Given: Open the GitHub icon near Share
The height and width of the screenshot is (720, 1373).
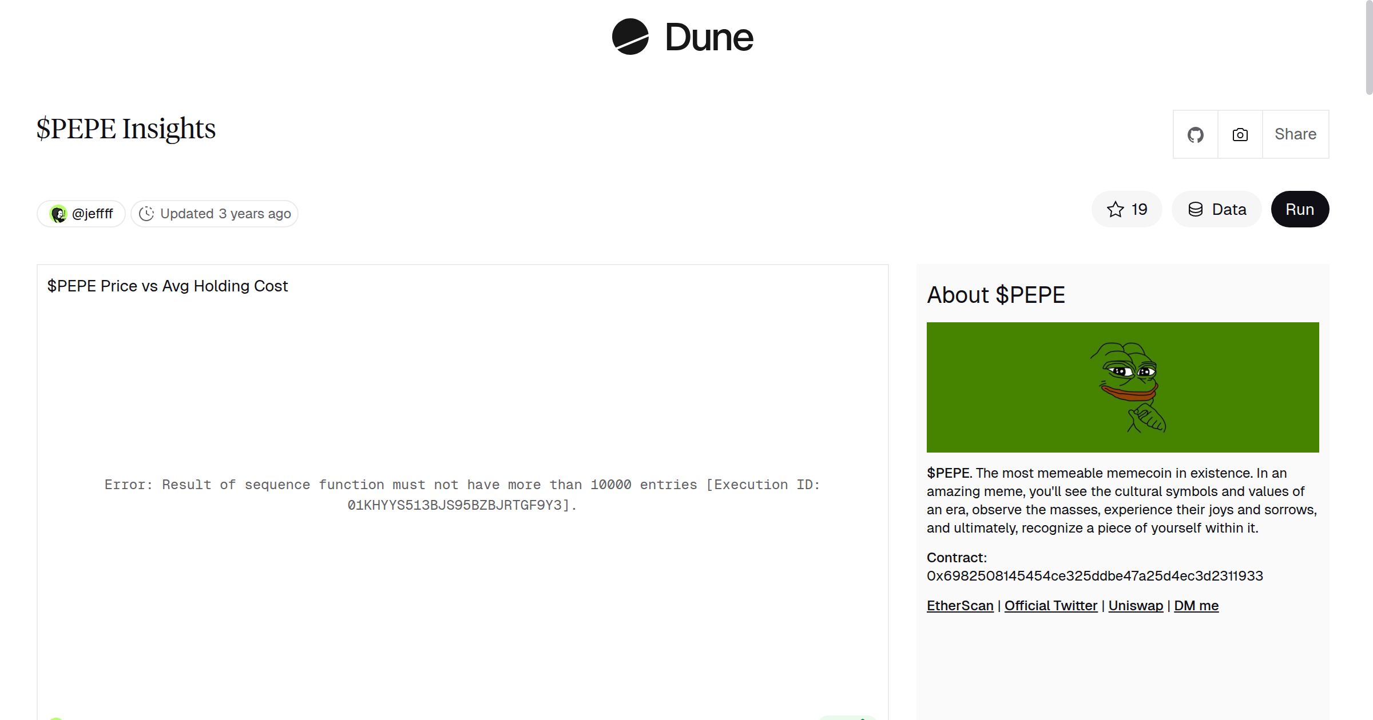Looking at the screenshot, I should [x=1195, y=134].
